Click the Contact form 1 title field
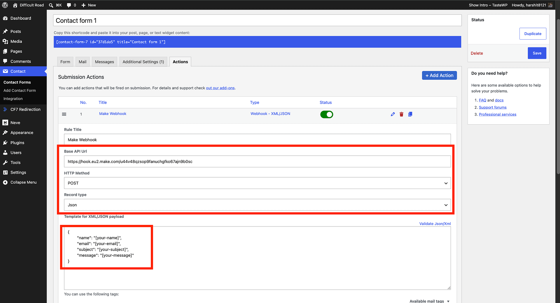Image resolution: width=560 pixels, height=303 pixels. pos(257,20)
